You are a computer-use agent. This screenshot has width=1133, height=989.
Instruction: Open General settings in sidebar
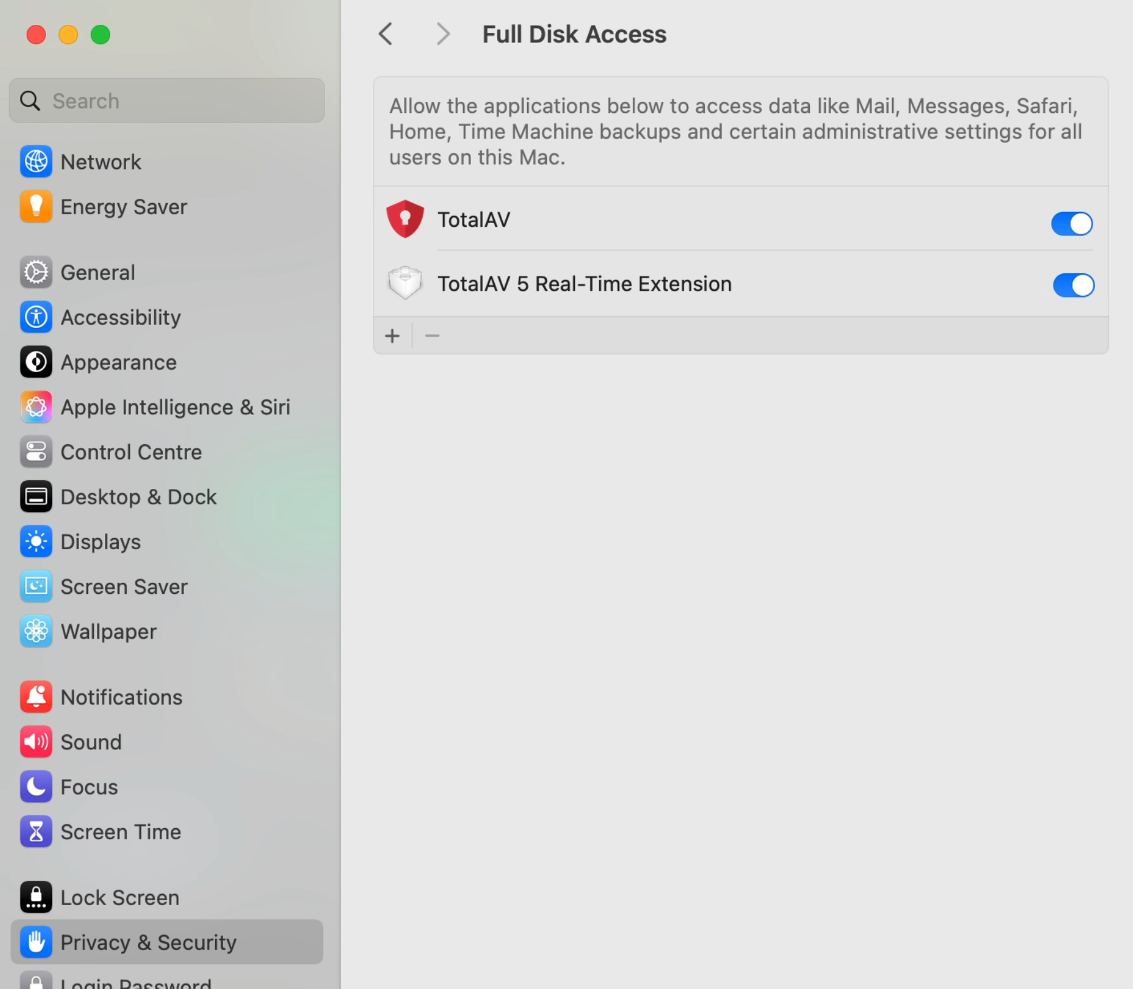pos(98,273)
